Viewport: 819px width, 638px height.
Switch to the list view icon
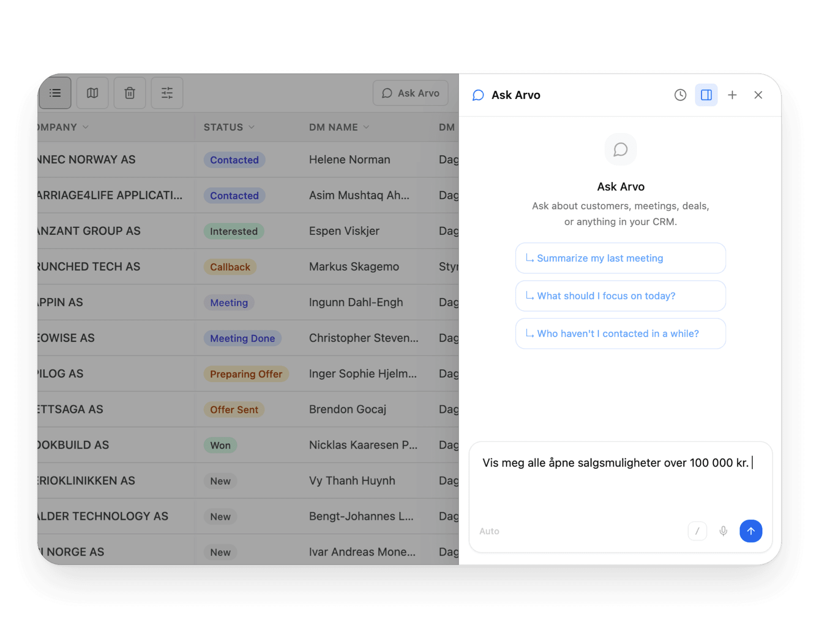click(x=55, y=93)
